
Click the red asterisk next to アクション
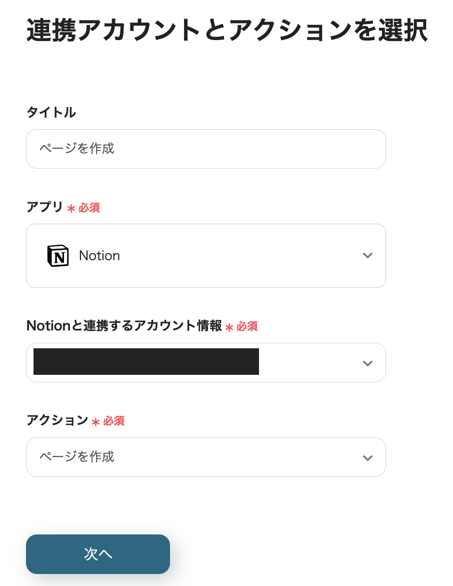[x=95, y=422]
